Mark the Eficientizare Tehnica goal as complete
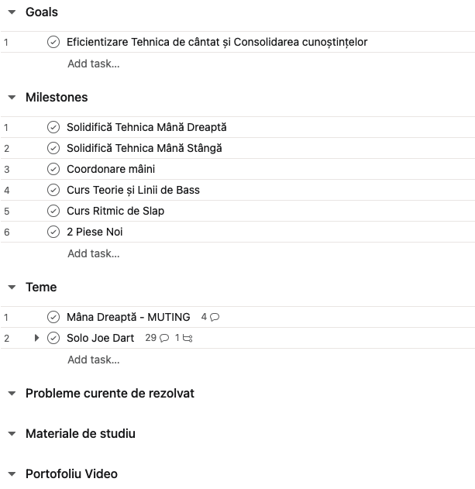Screen dimensions: 475x489 pyautogui.click(x=53, y=42)
